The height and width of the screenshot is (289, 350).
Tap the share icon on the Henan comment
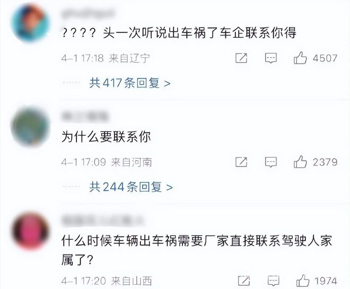tap(241, 162)
